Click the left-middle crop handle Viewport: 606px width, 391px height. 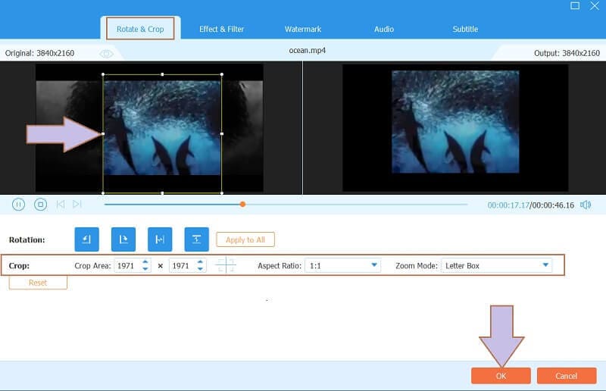point(103,134)
